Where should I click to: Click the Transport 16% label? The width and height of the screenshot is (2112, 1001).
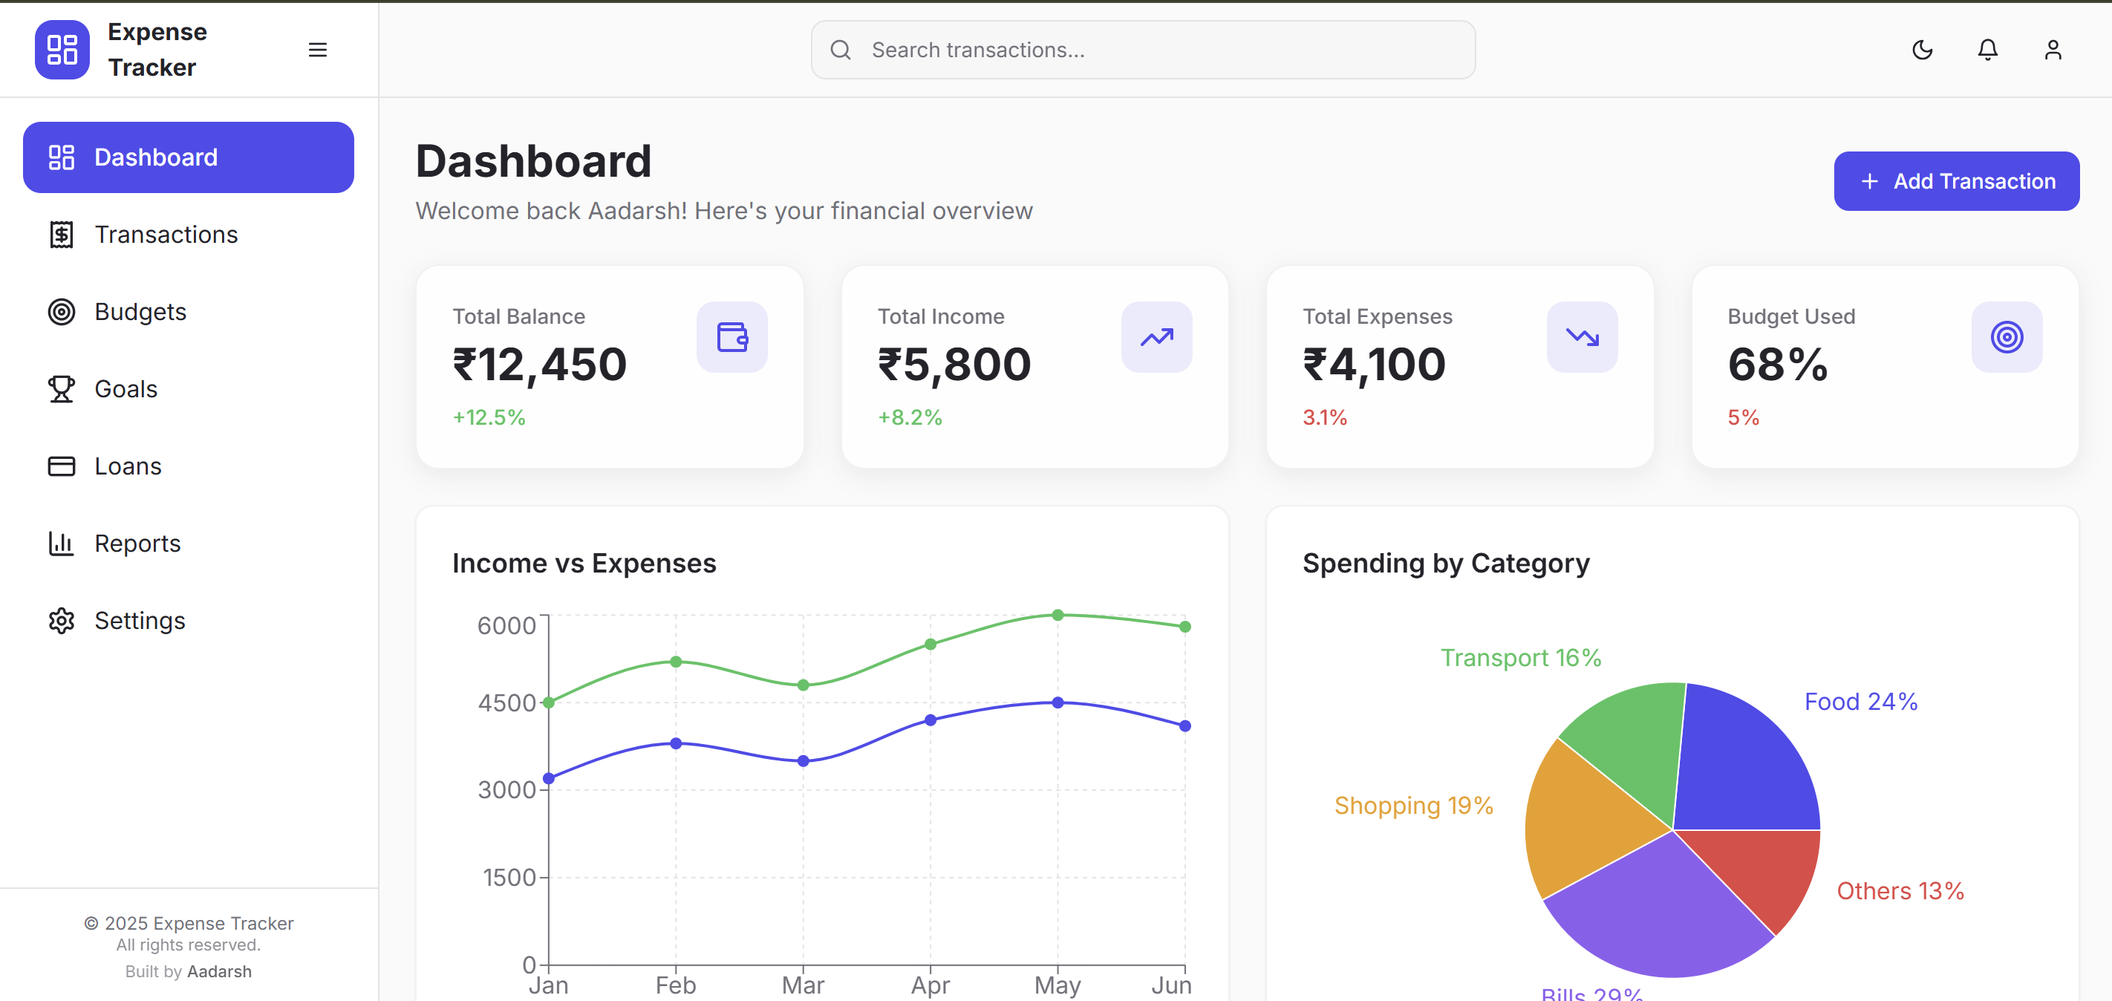pos(1521,657)
